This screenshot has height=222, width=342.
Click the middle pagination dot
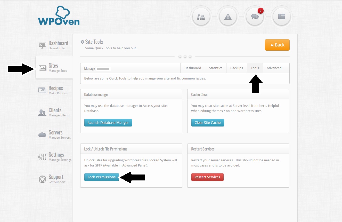tap(185, 56)
